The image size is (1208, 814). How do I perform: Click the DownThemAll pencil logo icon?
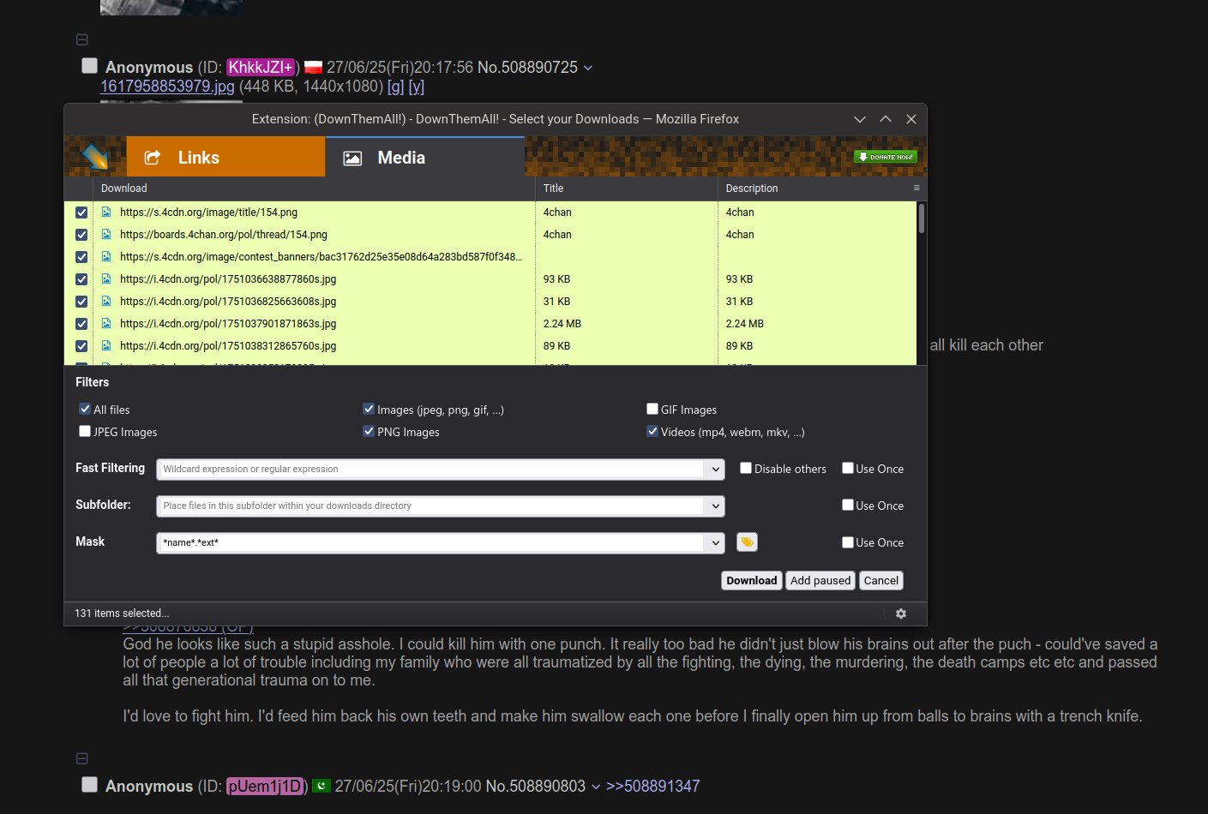94,157
